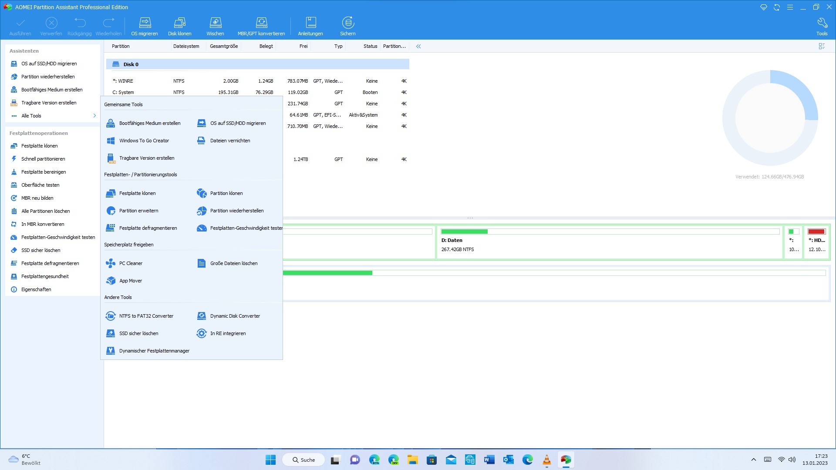This screenshot has height=470, width=836.
Task: Select the App Mover button
Action: 130,281
